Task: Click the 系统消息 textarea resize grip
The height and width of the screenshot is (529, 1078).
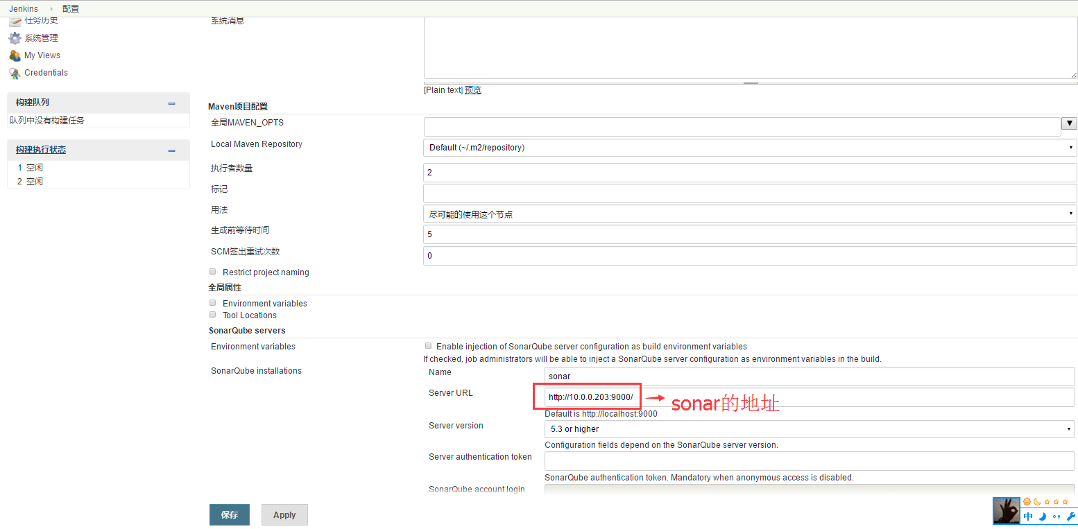Action: 1073,74
